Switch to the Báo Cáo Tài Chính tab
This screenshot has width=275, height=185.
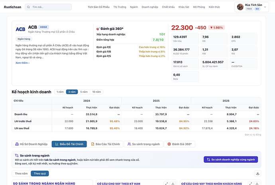pos(105,144)
